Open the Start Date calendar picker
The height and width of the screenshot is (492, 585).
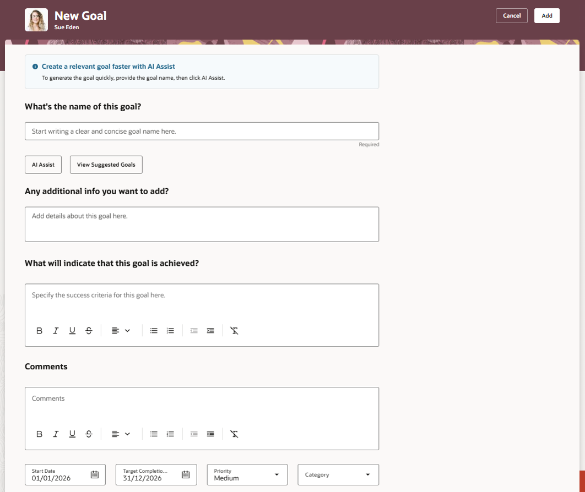tap(95, 474)
